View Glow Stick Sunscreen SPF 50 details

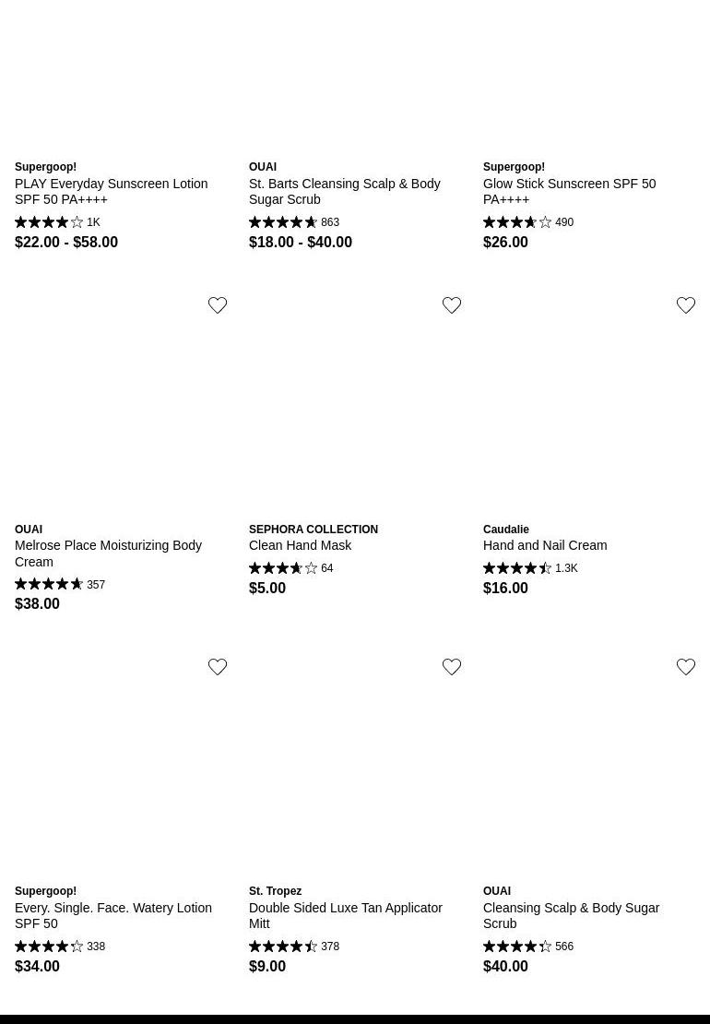[x=569, y=191]
